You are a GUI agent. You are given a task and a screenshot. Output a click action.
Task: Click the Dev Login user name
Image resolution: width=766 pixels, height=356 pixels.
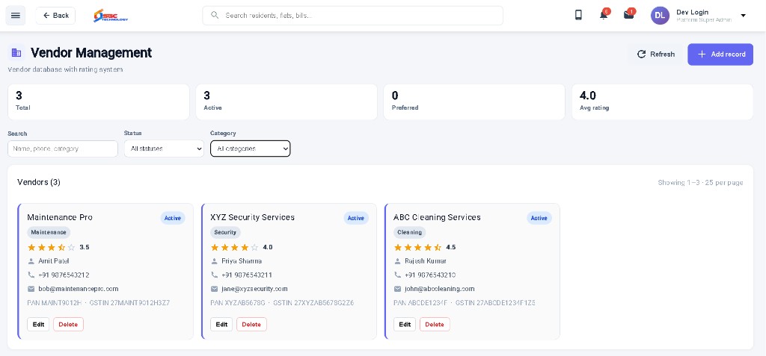point(692,12)
